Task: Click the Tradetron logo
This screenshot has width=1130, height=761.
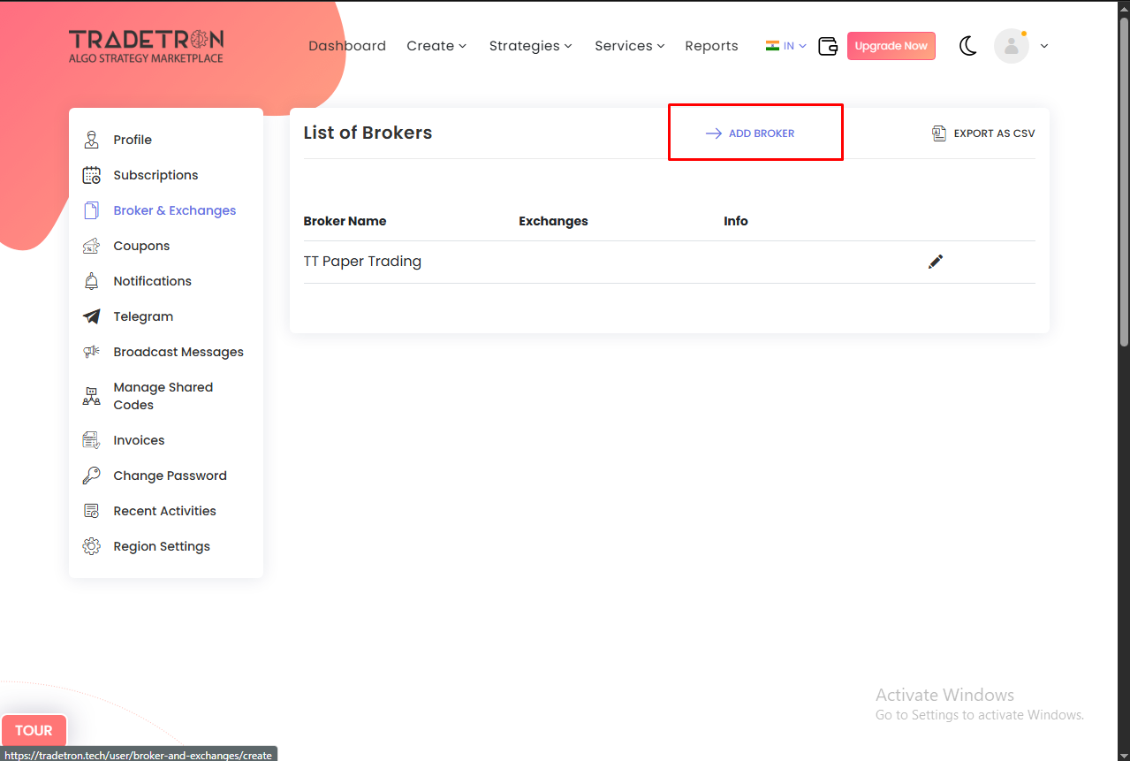Action: [x=147, y=46]
